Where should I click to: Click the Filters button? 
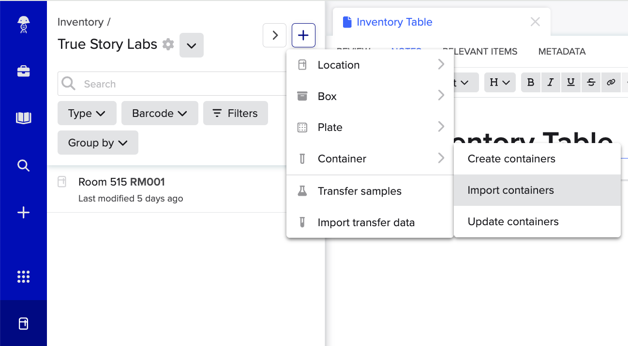[x=236, y=113]
